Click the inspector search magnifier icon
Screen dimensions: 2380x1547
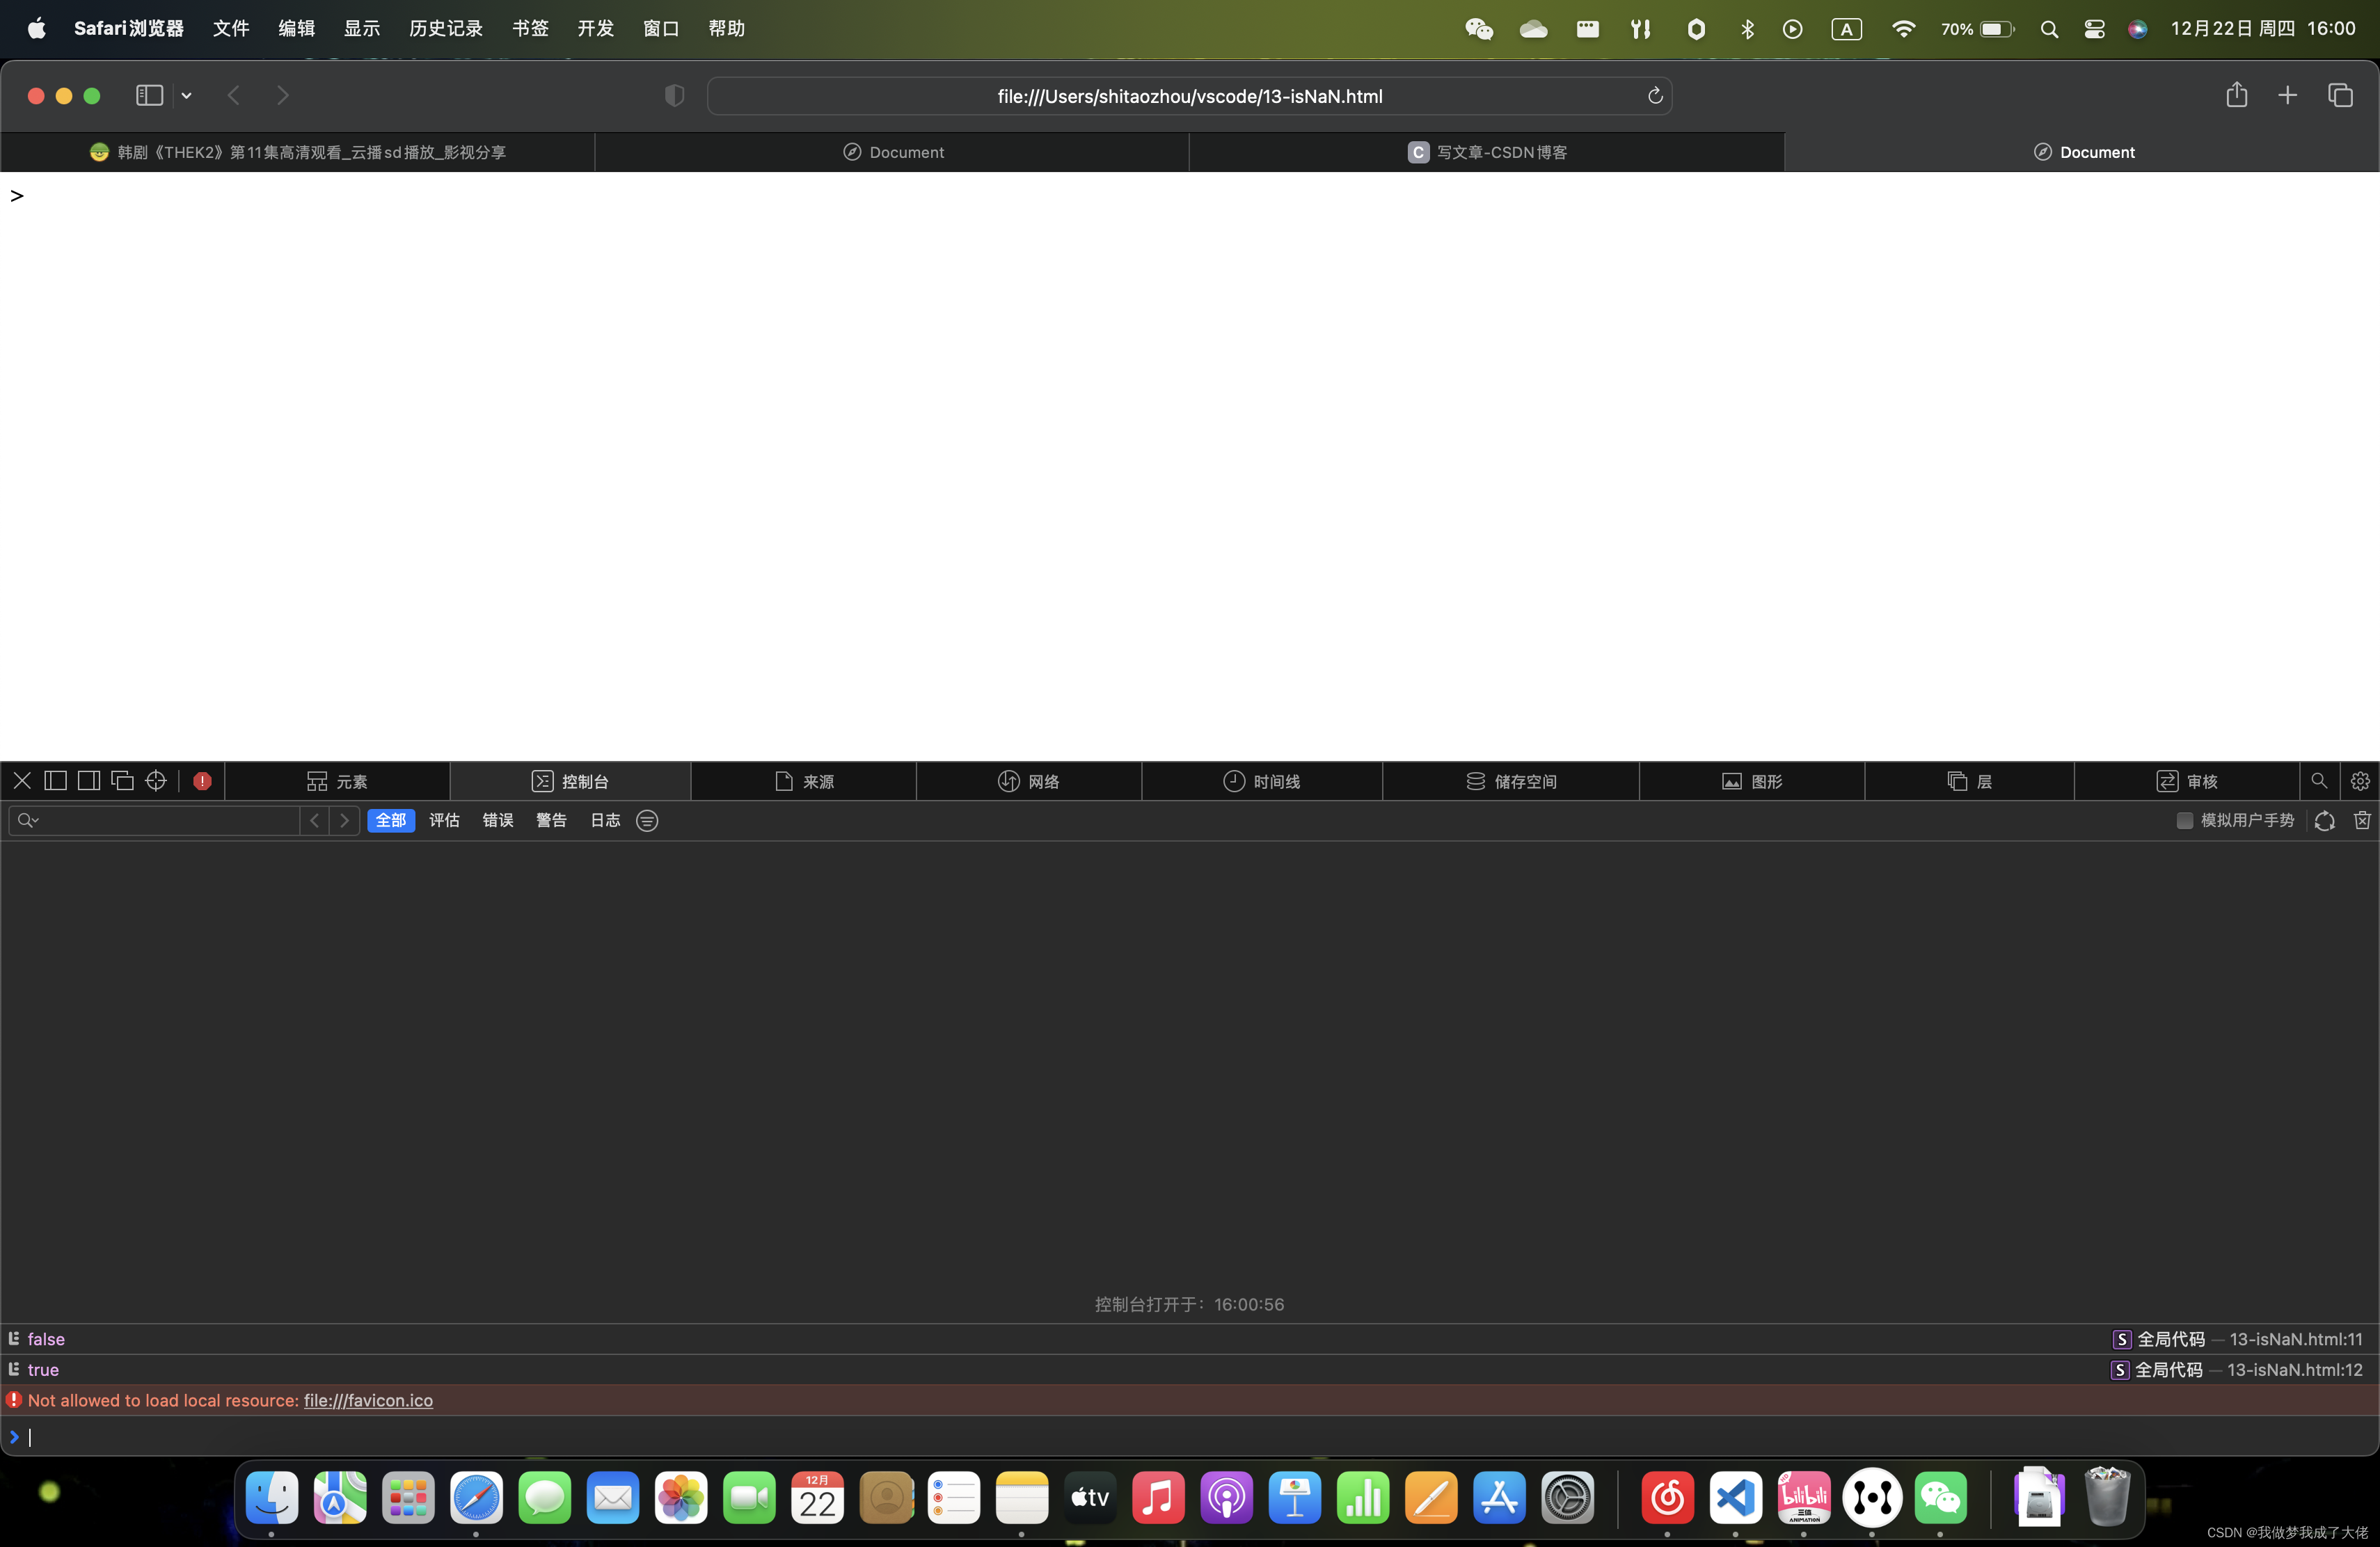pos(2318,780)
